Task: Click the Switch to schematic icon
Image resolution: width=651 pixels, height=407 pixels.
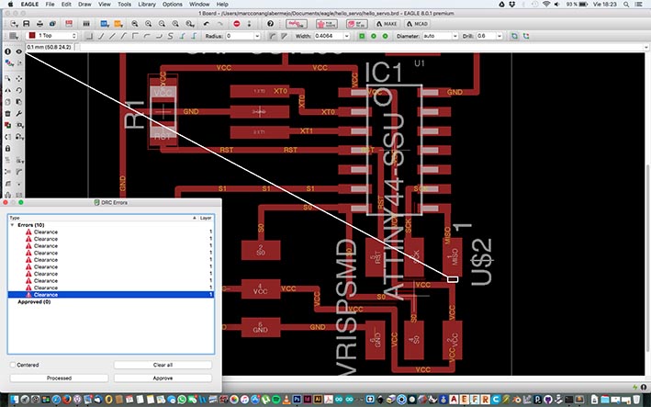Action: (x=69, y=24)
